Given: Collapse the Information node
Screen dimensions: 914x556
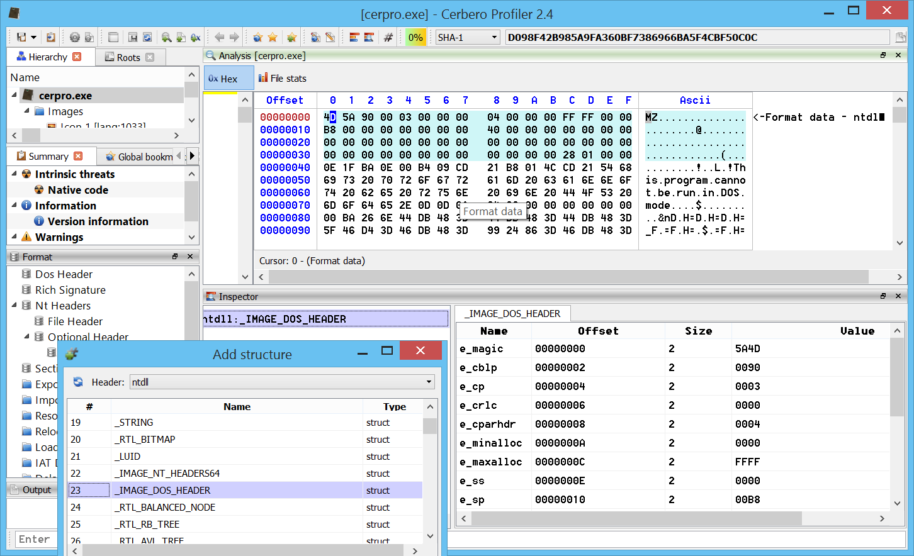Looking at the screenshot, I should (x=14, y=205).
